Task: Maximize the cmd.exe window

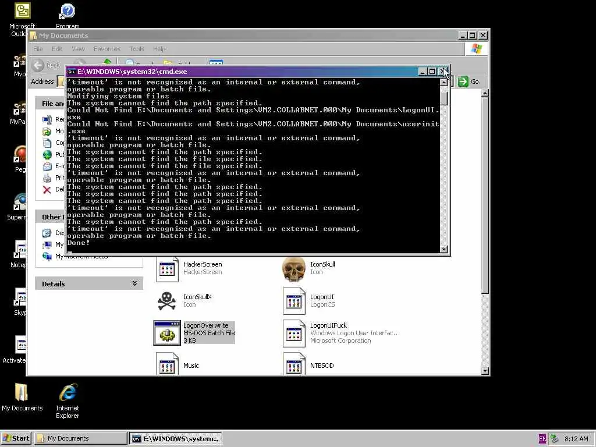Action: point(432,72)
